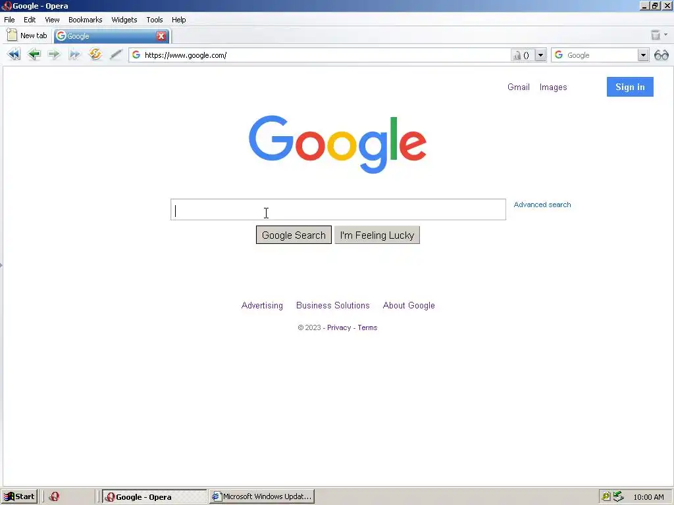
Task: Open the closed tabs trash can icon
Action: (x=655, y=36)
